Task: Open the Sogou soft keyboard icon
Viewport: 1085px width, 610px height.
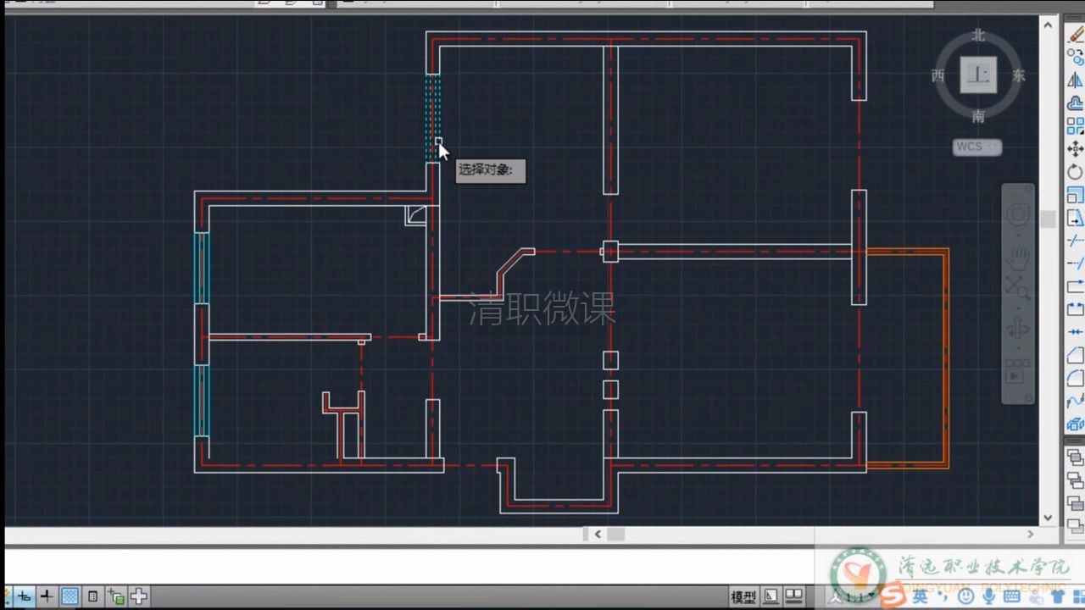Action: point(1011,596)
